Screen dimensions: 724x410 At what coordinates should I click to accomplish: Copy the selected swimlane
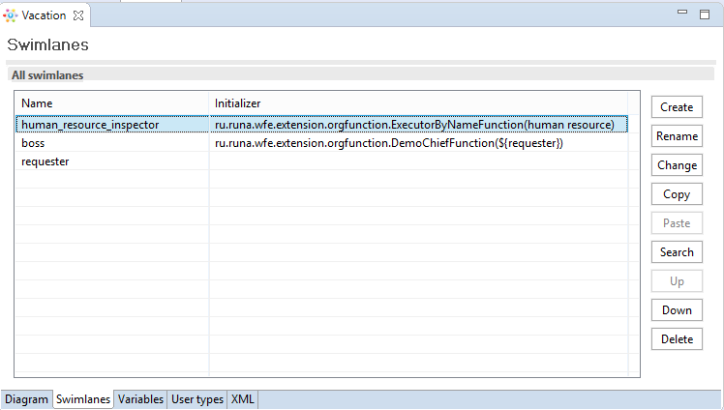(x=677, y=194)
